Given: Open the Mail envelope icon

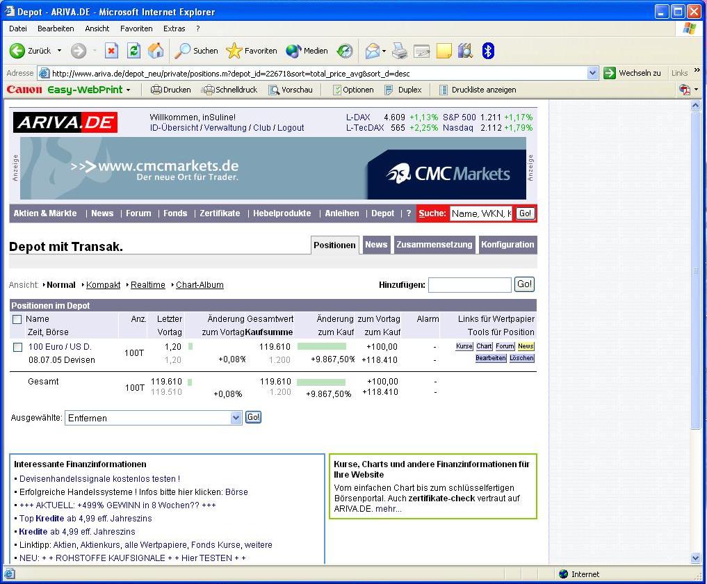Looking at the screenshot, I should click(373, 51).
